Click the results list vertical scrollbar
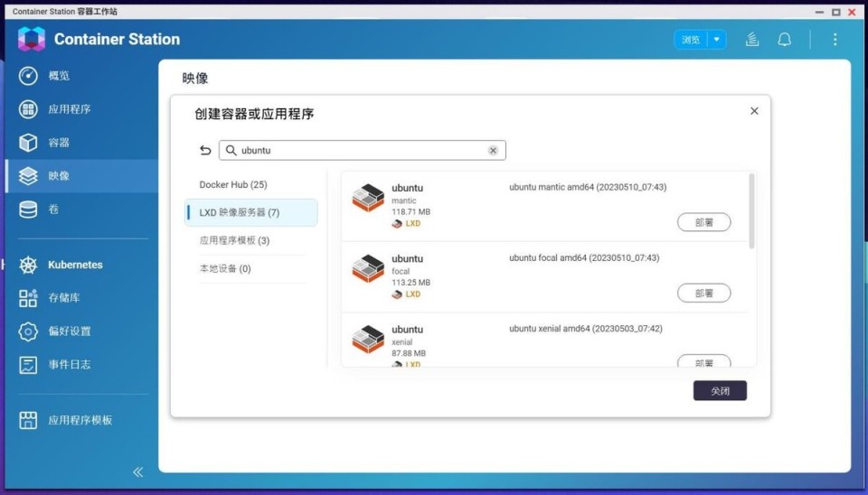This screenshot has height=495, width=868. click(x=751, y=211)
